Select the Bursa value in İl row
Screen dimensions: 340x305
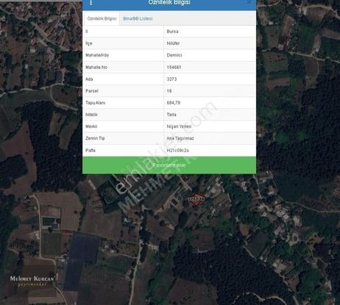(x=172, y=32)
